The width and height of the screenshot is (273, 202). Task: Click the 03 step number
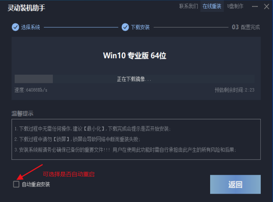coord(235,27)
